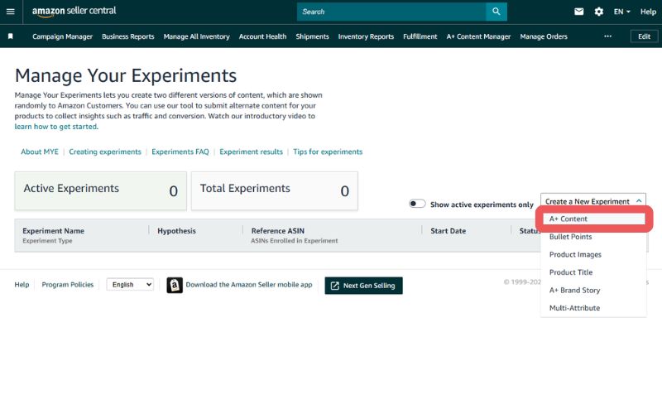Click the Edit button in the navigation bar
Screen dimensions: 662x414
point(644,36)
